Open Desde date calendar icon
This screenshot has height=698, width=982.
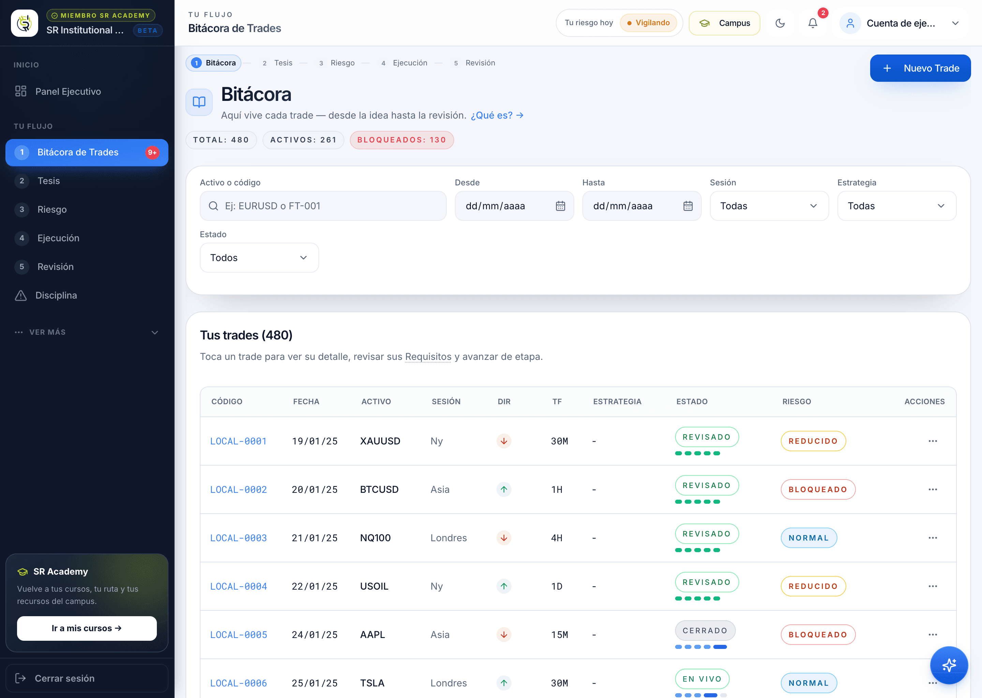coord(560,206)
